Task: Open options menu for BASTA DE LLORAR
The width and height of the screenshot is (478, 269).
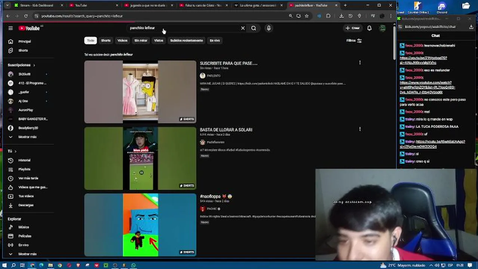Action: point(360,129)
